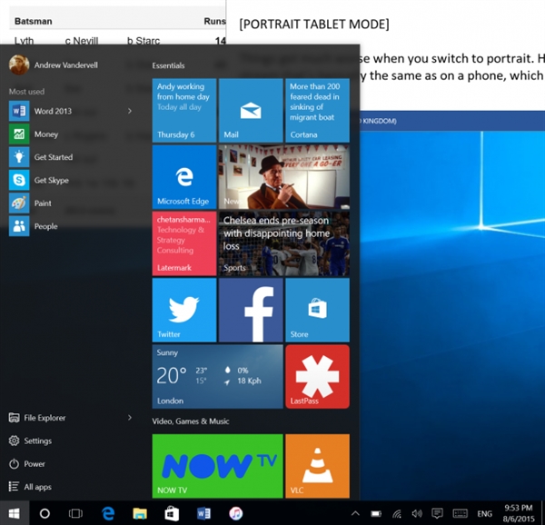Expand the Word 2013 jump list arrow
Screen dimensions: 545x525
point(130,111)
